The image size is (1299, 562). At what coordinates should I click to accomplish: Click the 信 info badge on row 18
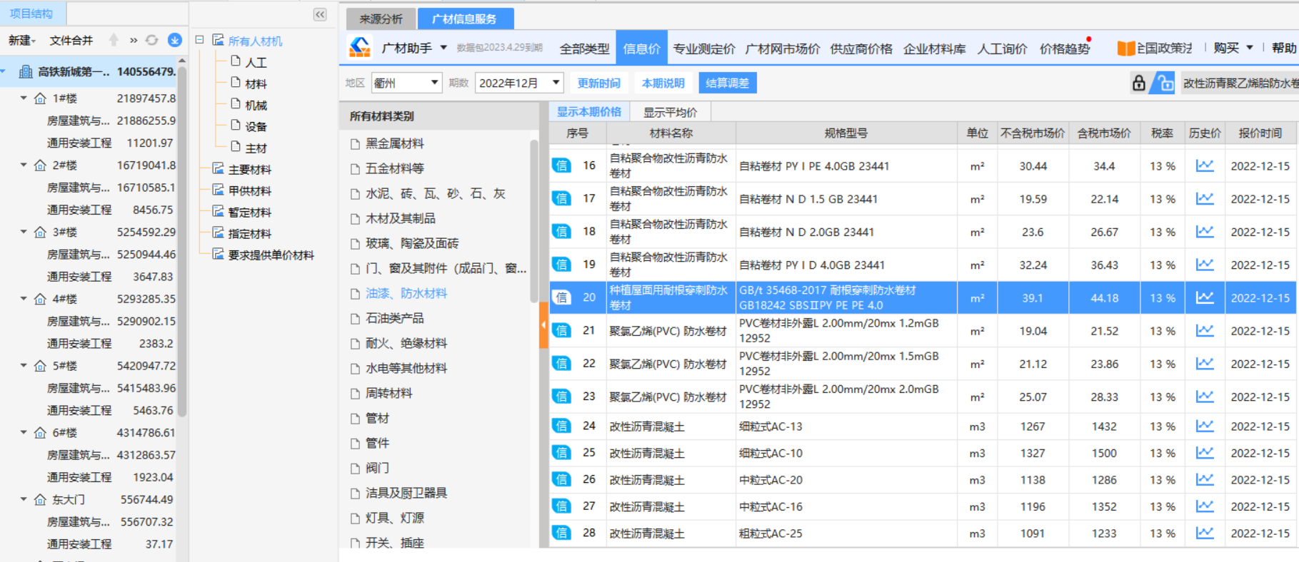562,232
